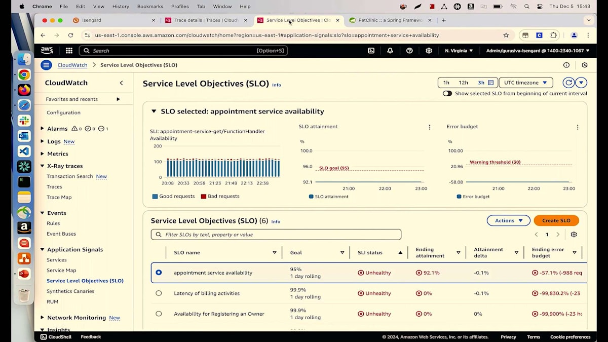
Task: Focus the Filter SLOs text field
Action: coord(276,235)
